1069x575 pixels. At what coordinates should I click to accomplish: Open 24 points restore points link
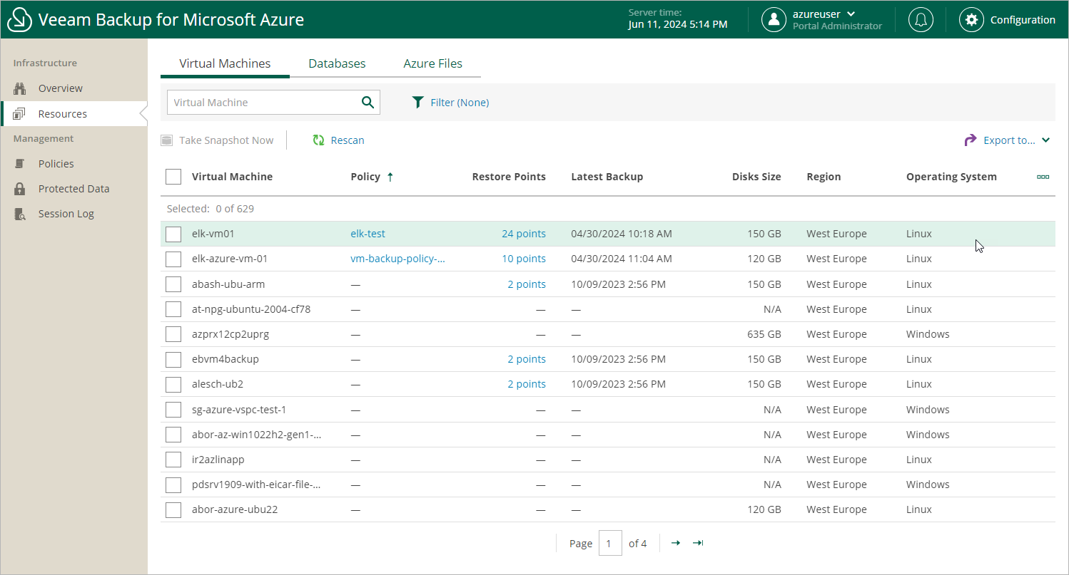click(523, 234)
